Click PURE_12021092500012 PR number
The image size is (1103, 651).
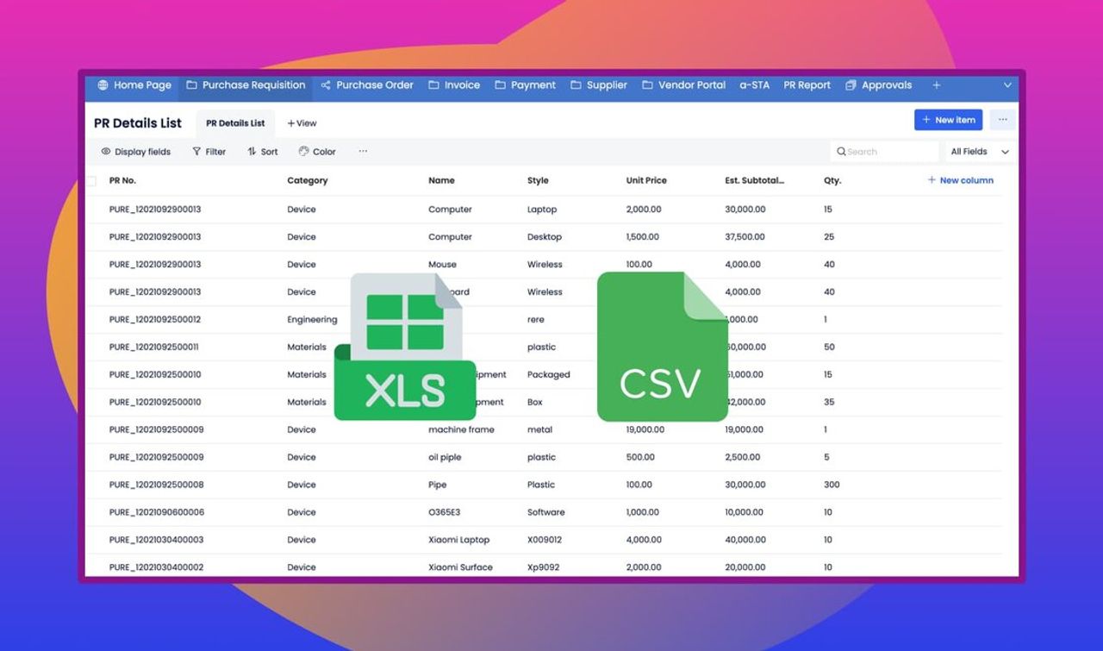155,320
